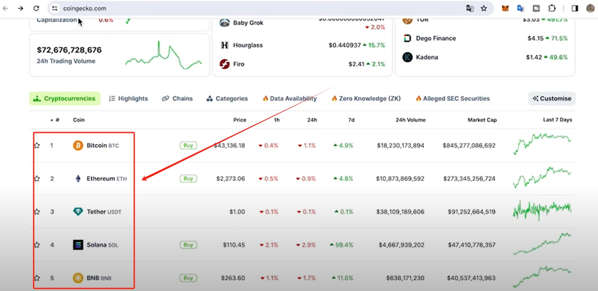Toggle the browser side panel
This screenshot has height=291, width=598.
point(575,8)
